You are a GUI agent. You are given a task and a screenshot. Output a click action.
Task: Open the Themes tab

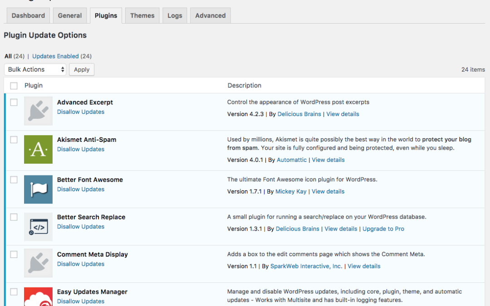click(x=142, y=15)
